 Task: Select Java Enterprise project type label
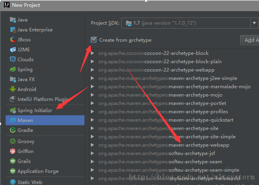[x=35, y=30]
